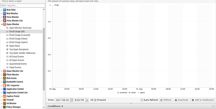The height and width of the screenshot is (109, 216).
Task: Click the Refresh button
Action: click(x=166, y=100)
